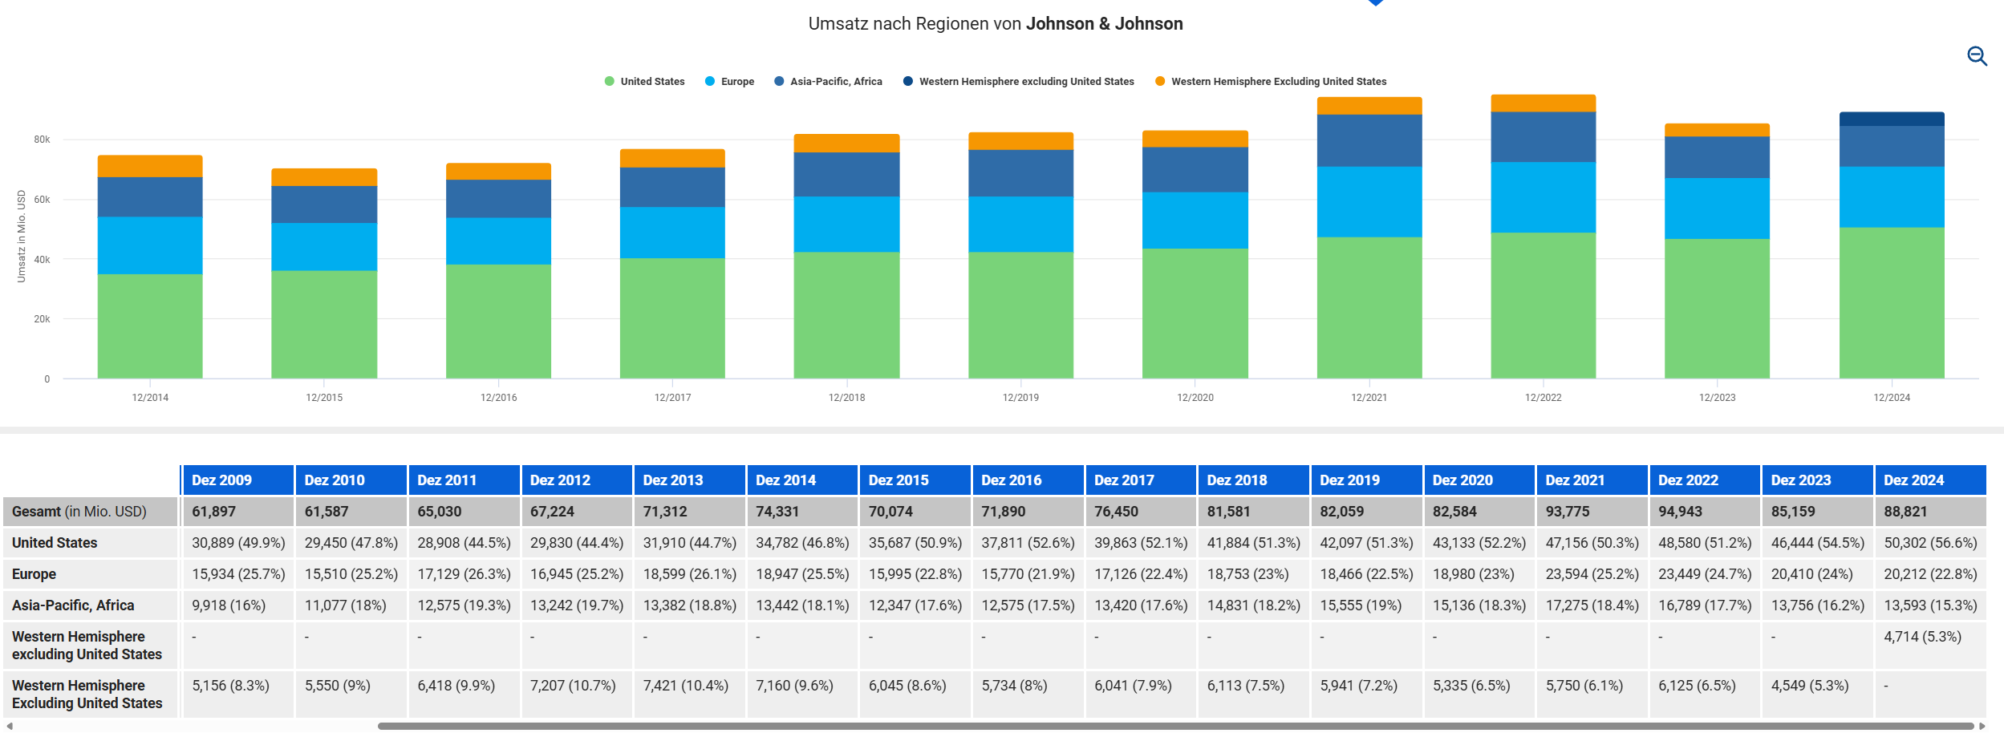Image resolution: width=2004 pixels, height=737 pixels.
Task: Click the light blue Europe segment of 12/2022 bar
Action: (1543, 197)
